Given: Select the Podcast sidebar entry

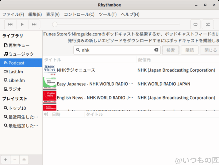Looking at the screenshot, I should 21,63.
